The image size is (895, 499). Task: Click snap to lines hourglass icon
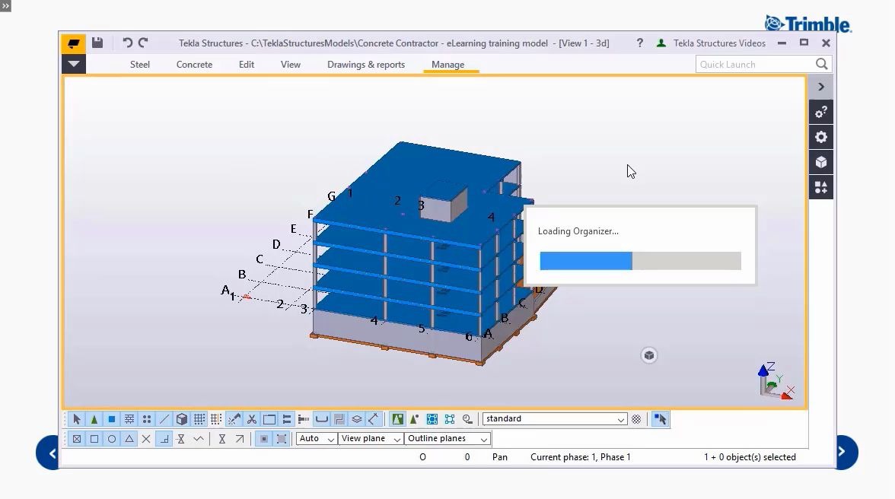222,439
